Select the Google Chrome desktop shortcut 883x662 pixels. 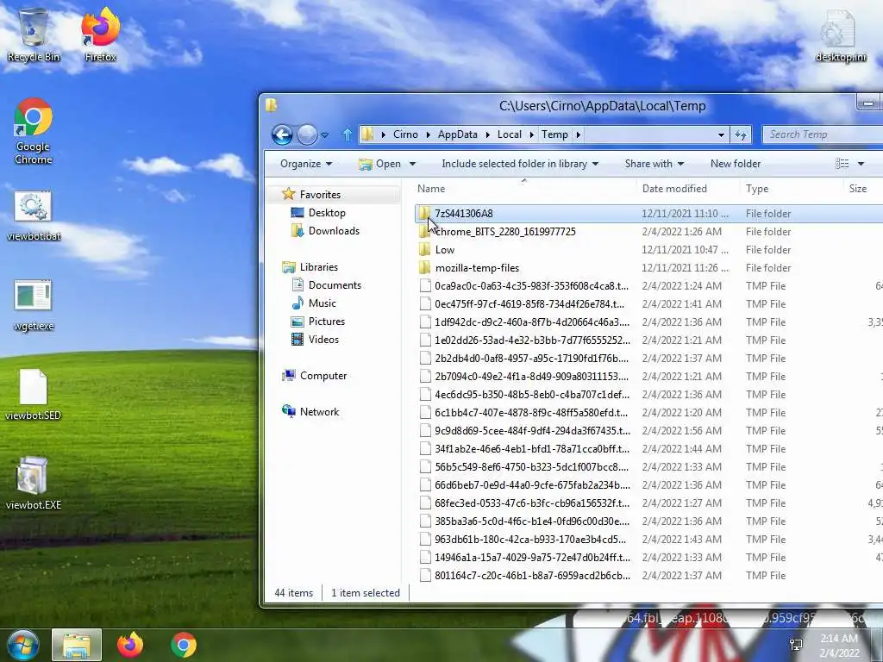point(34,131)
